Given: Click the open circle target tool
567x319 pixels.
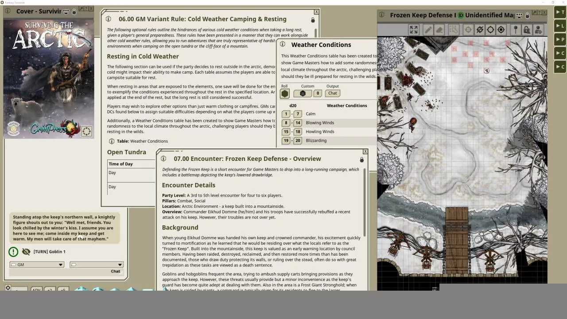Looking at the screenshot, I should click(x=490, y=30).
